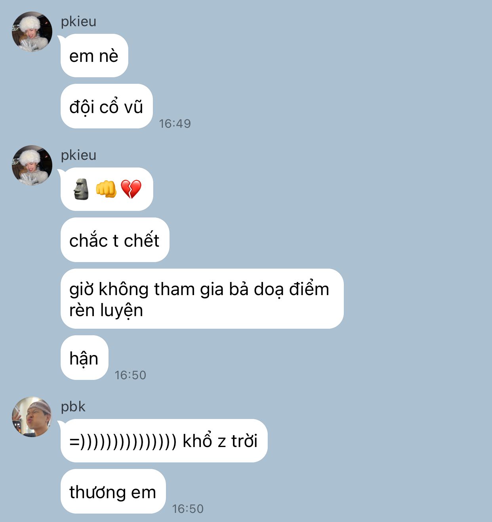This screenshot has width=492, height=522.
Task: Tap the 'hận' message bubble
Action: [84, 358]
